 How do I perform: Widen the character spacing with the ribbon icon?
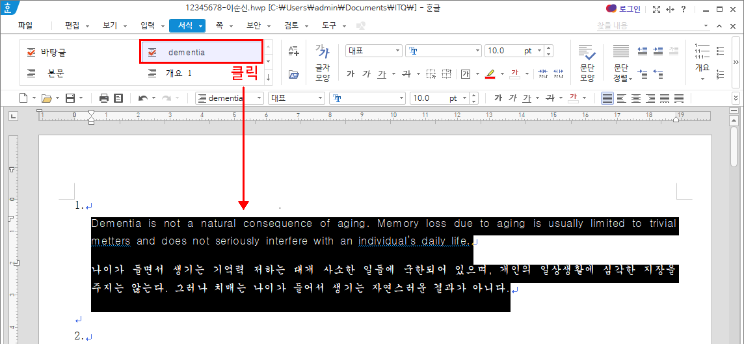click(x=559, y=73)
